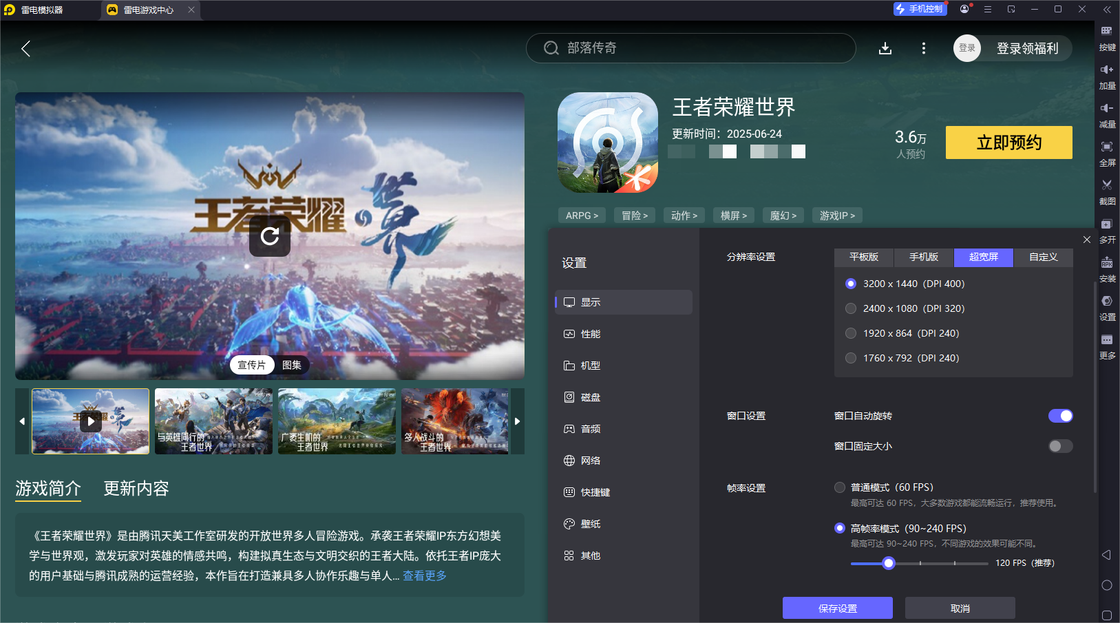
Task: Select thumbnail 与英雄同行的王者世界
Action: coord(214,421)
